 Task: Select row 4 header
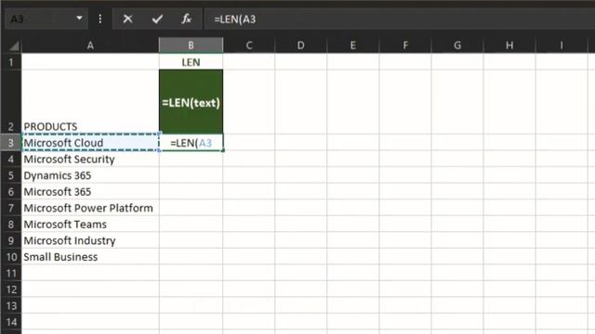pos(11,159)
